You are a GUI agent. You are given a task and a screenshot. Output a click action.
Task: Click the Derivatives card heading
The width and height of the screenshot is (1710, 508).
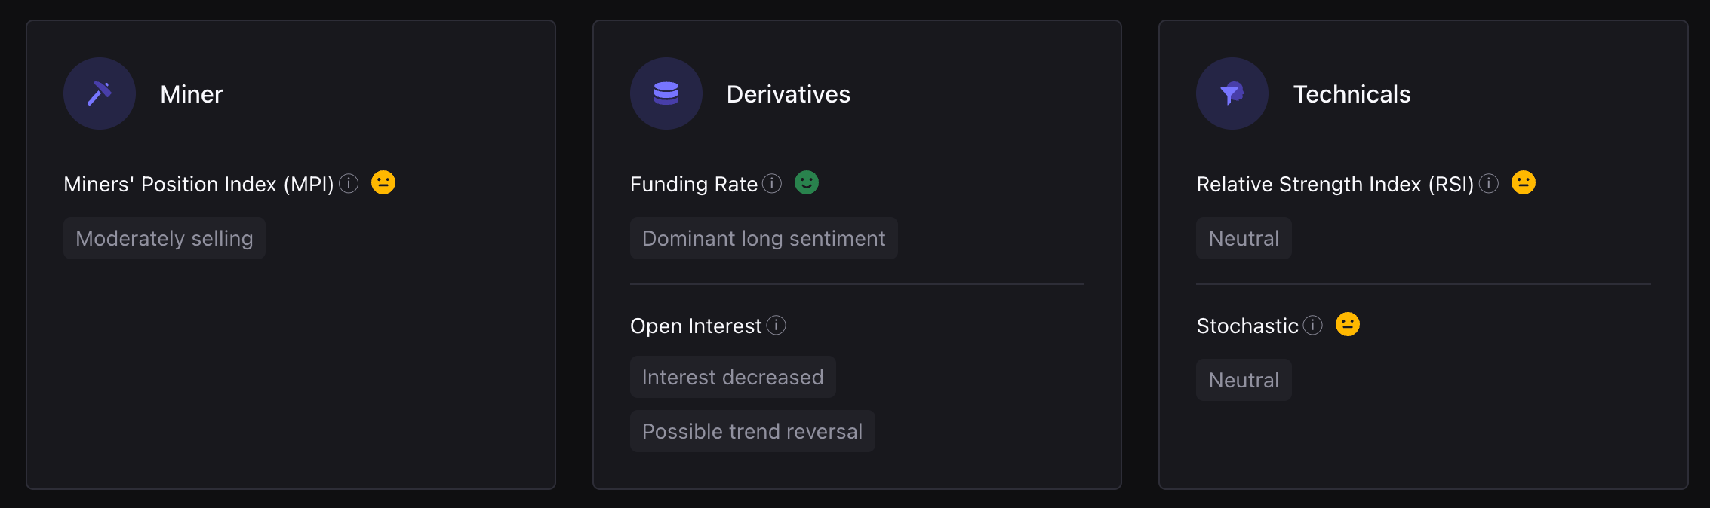pos(788,94)
